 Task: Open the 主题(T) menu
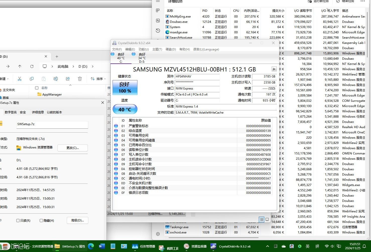pos(157,49)
